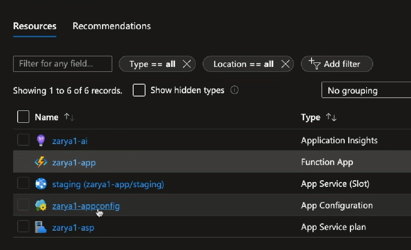Image resolution: width=411 pixels, height=250 pixels.
Task: Open the zarya1-app resource link
Action: coord(74,163)
